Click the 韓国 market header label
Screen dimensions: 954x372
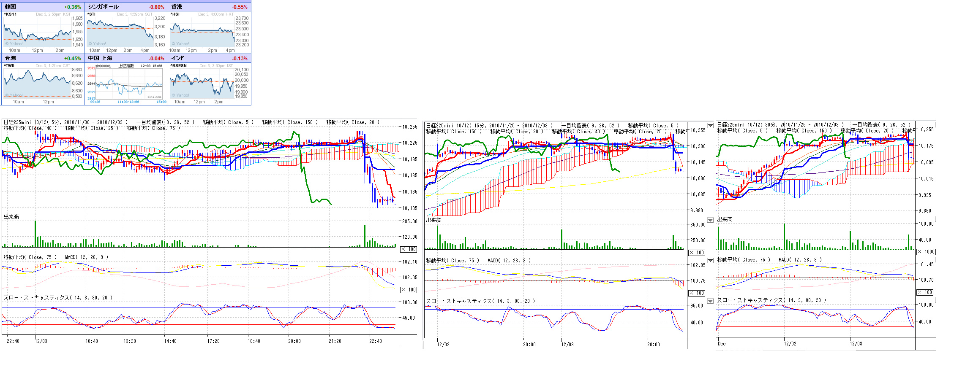tap(11, 7)
